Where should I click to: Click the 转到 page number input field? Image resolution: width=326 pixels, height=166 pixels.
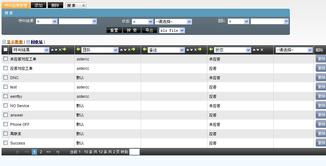pos(134,152)
